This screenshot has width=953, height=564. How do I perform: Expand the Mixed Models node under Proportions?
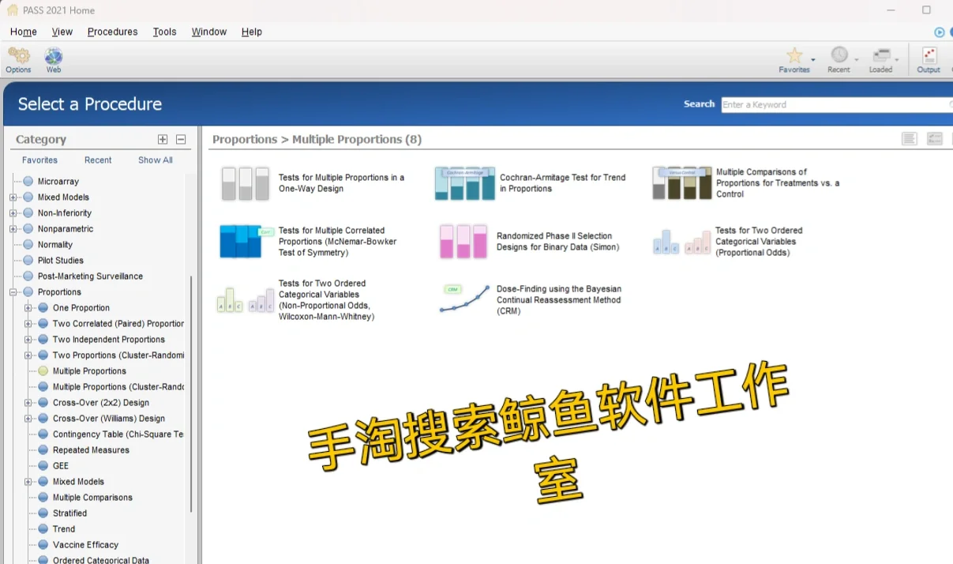pyautogui.click(x=28, y=482)
